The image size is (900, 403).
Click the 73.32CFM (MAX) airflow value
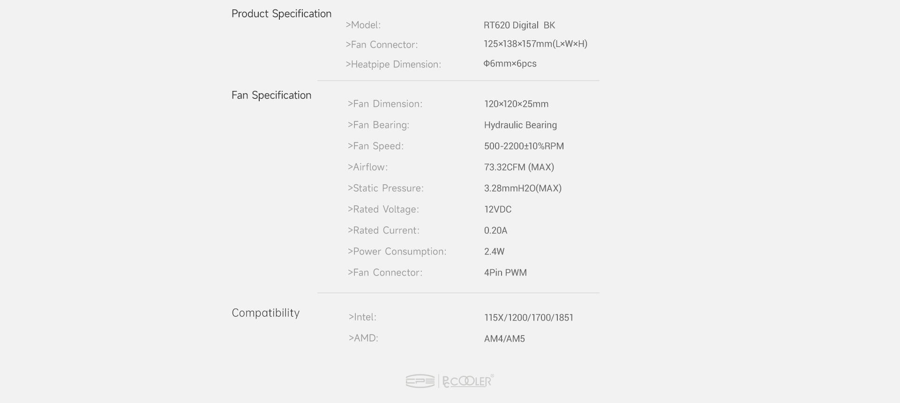[519, 167]
